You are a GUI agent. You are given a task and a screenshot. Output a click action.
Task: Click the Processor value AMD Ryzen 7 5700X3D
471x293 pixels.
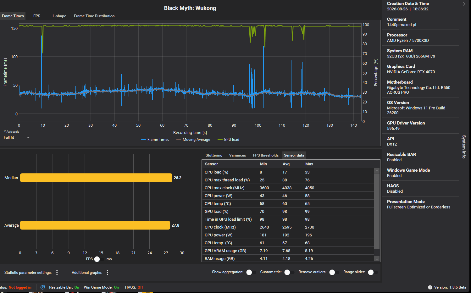(408, 41)
